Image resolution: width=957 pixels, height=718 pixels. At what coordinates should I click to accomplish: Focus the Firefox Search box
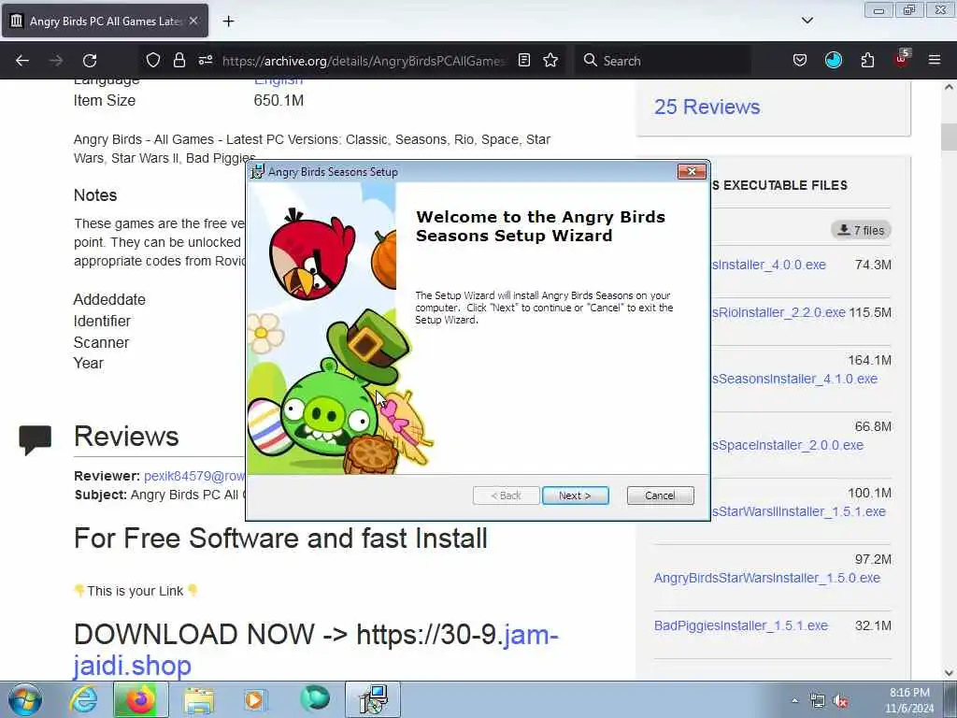point(663,61)
